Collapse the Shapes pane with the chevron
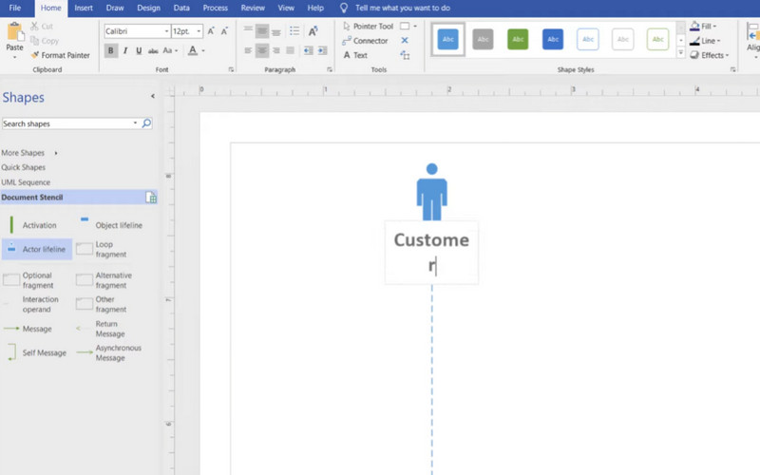The image size is (760, 475). click(153, 96)
